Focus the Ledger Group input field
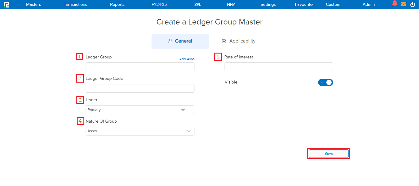Screen dimensions: 419x186 [140, 67]
